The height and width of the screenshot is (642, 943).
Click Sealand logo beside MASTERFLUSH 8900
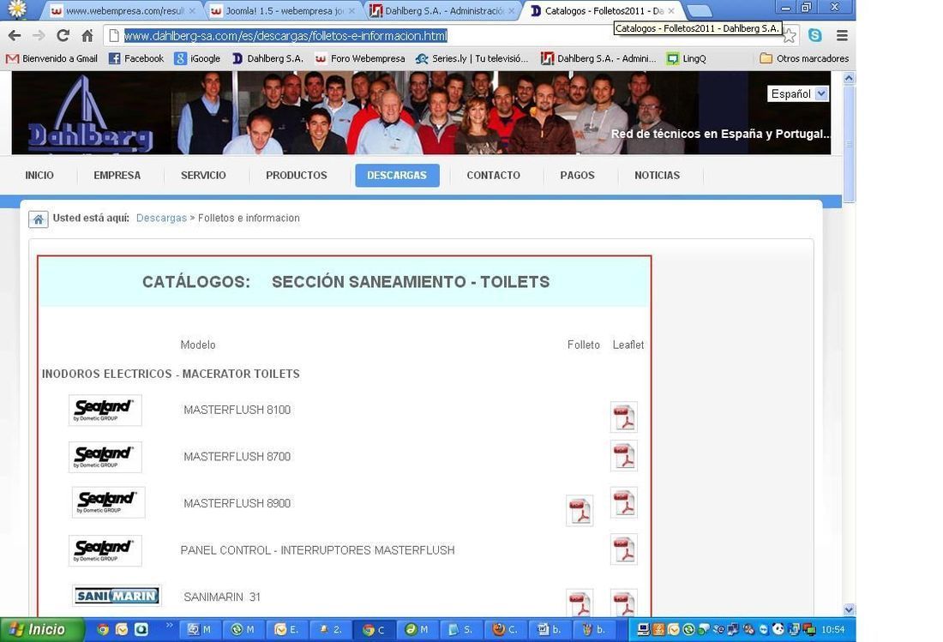[x=108, y=502]
